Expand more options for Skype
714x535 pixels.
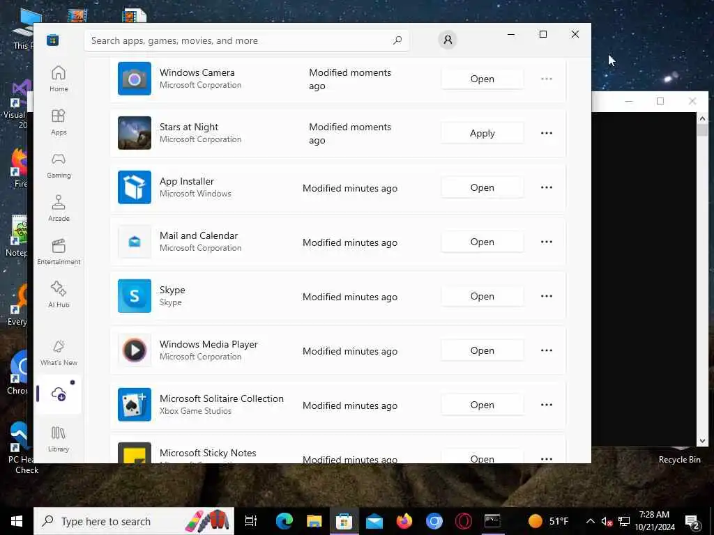click(x=547, y=295)
